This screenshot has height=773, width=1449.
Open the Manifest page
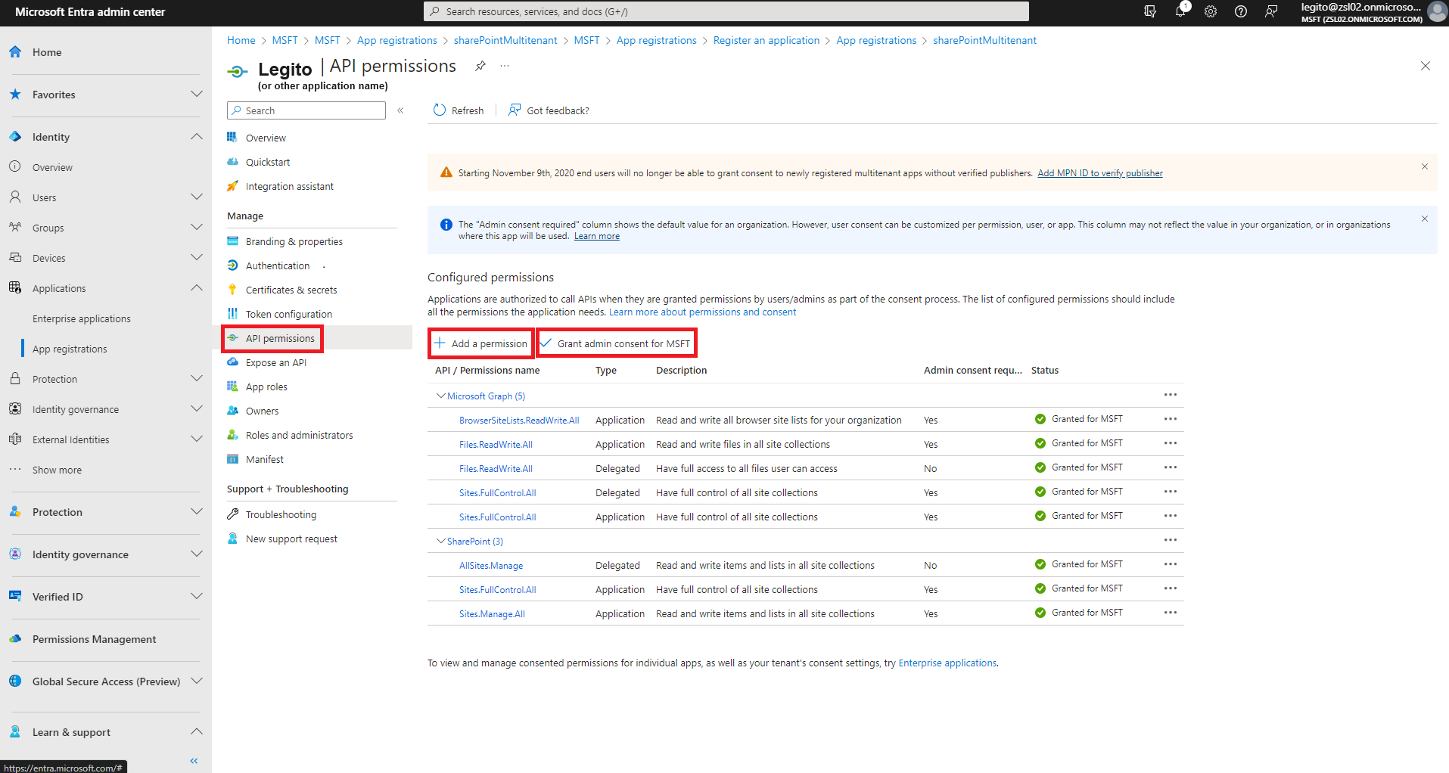[264, 459]
